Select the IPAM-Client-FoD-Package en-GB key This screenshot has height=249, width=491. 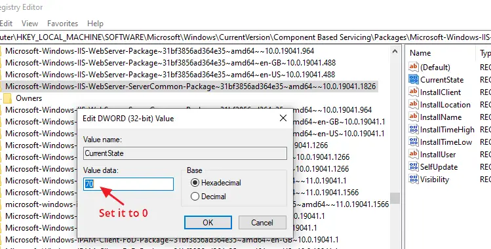172,240
